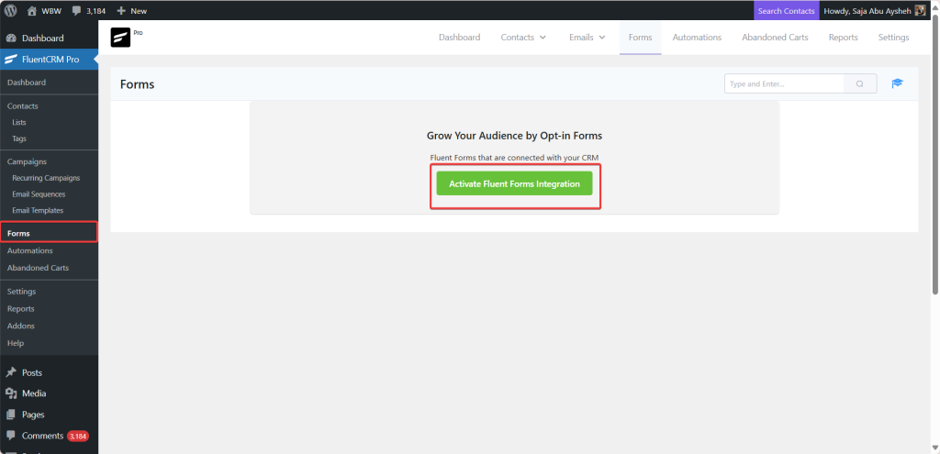Open the Comments sidebar menu

50,436
